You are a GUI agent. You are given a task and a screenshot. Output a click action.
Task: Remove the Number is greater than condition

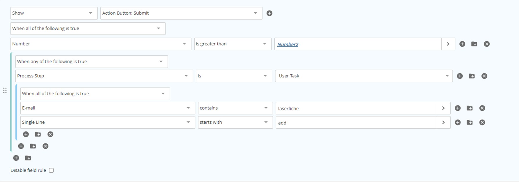coord(487,44)
